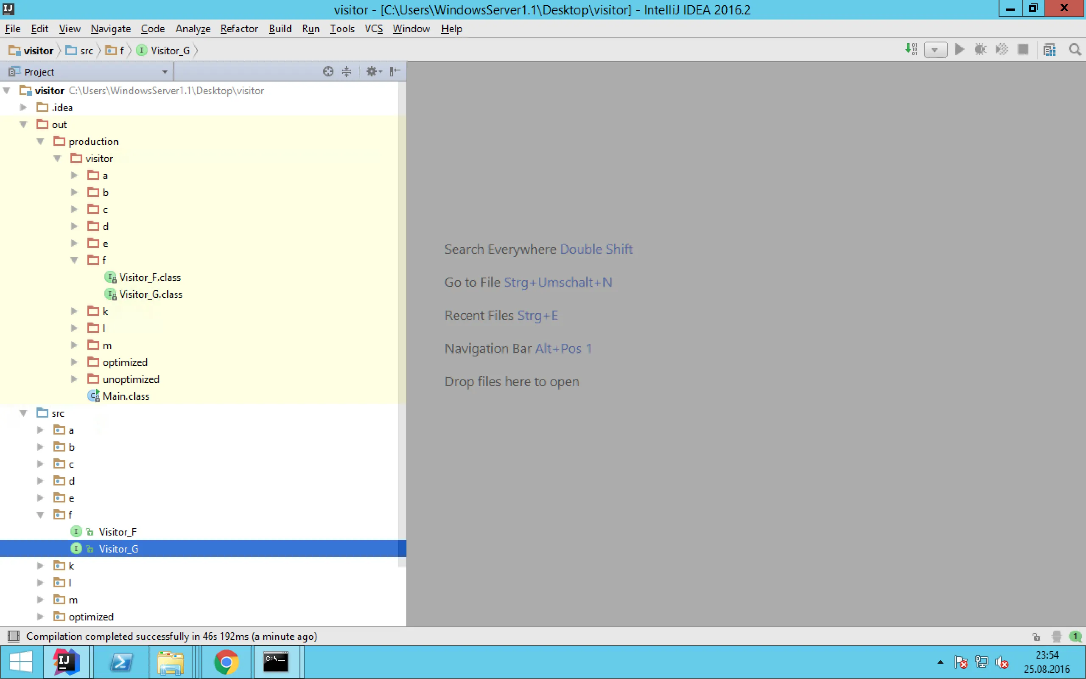Click the Debug bug icon
The height and width of the screenshot is (679, 1086).
coord(980,49)
